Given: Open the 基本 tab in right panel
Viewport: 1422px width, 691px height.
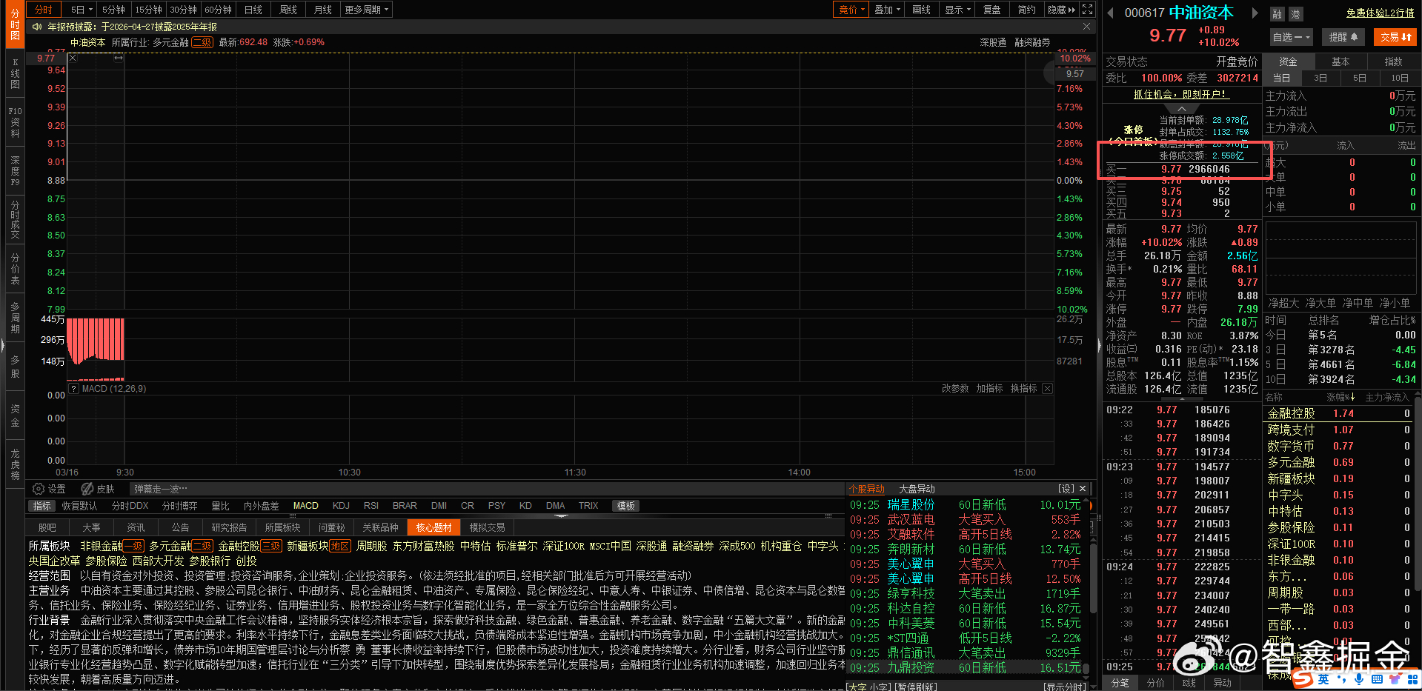Looking at the screenshot, I should pyautogui.click(x=1340, y=61).
